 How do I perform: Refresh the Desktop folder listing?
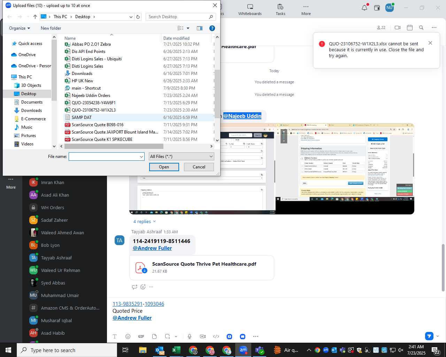pos(138,17)
